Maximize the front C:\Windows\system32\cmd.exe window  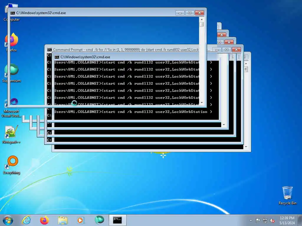pos(190,13)
